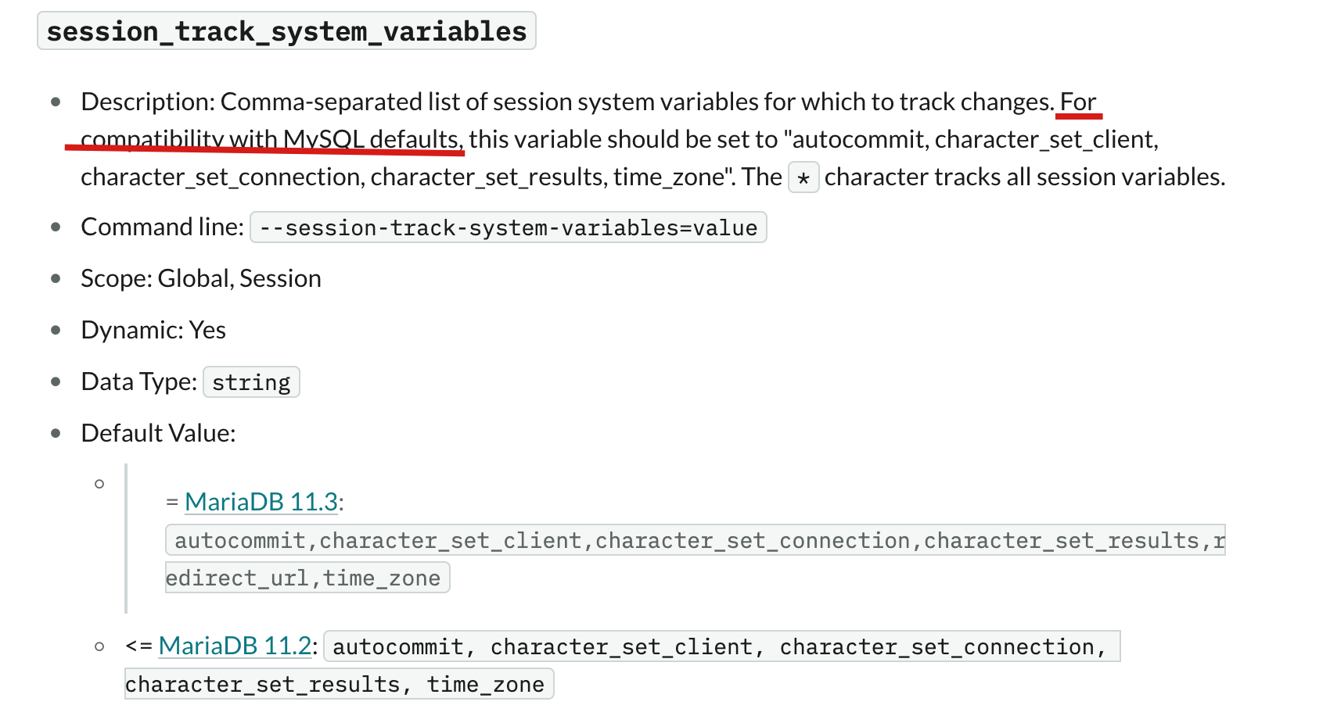Click the character_set_results, time_zone code box
Screen dimensions: 1330x716
340,684
